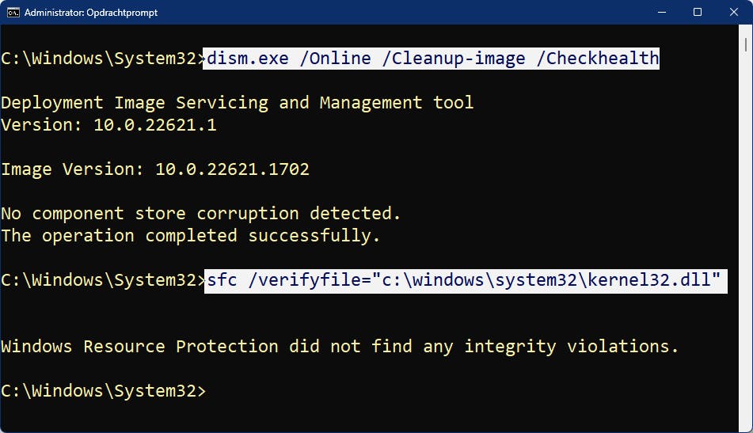Maximize the Opdrachtprompt window
The image size is (753, 433).
(x=698, y=13)
